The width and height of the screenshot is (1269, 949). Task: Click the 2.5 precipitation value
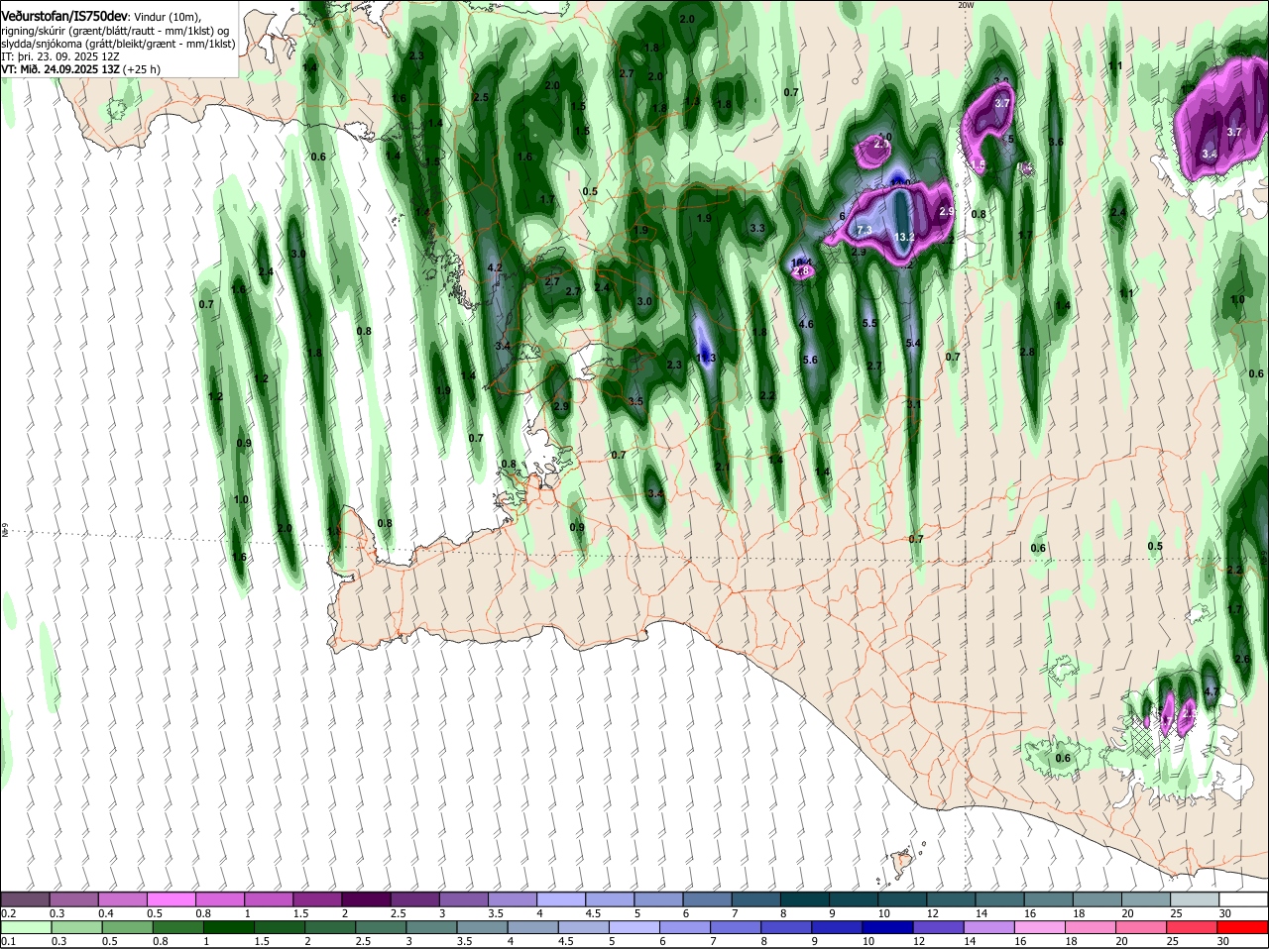482,97
